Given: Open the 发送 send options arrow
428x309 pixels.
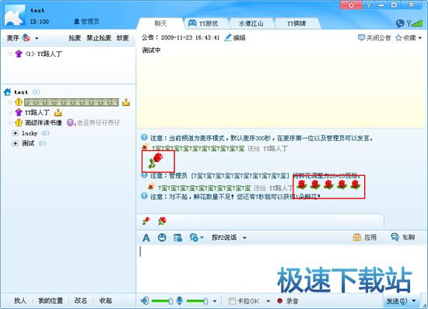Looking at the screenshot, I should pyautogui.click(x=414, y=300).
